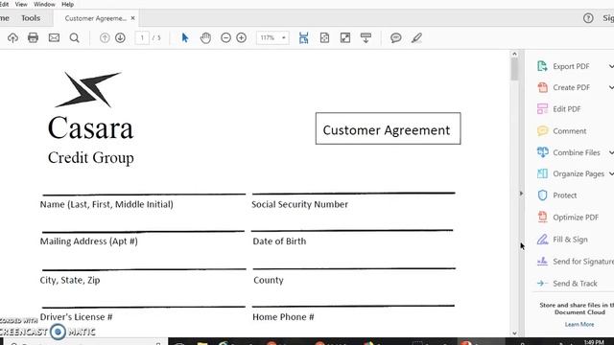Open the Create PDF tool
The width and height of the screenshot is (614, 345).
pos(563,87)
